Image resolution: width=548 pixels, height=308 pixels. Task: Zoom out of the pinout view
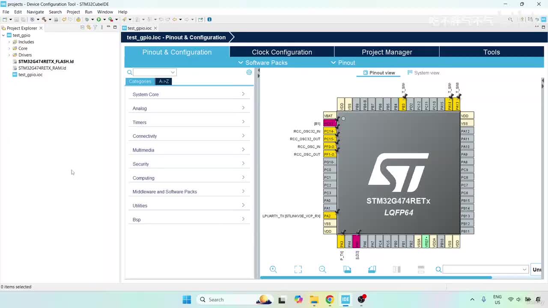[322, 269]
